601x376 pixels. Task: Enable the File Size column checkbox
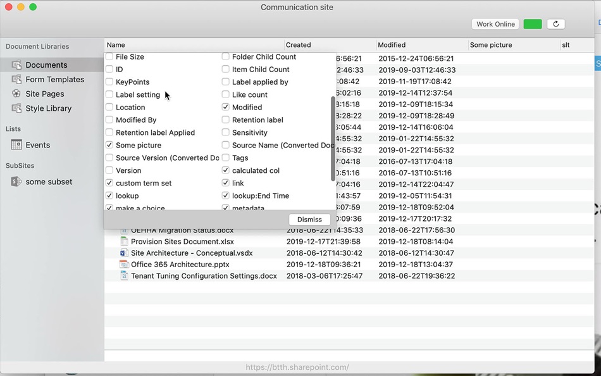[x=109, y=56]
